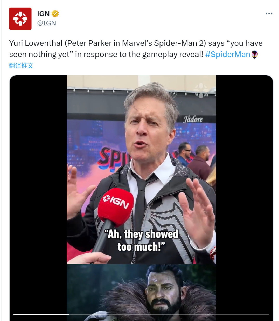Seek to the middle of video progress bar
The width and height of the screenshot is (279, 321).
(x=141, y=315)
